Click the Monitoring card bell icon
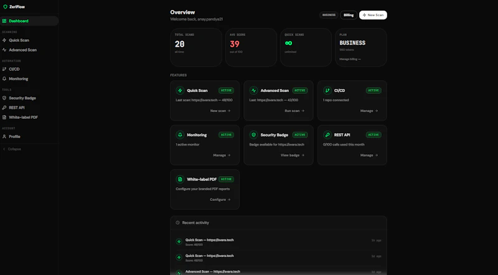The image size is (498, 275). coord(180,135)
